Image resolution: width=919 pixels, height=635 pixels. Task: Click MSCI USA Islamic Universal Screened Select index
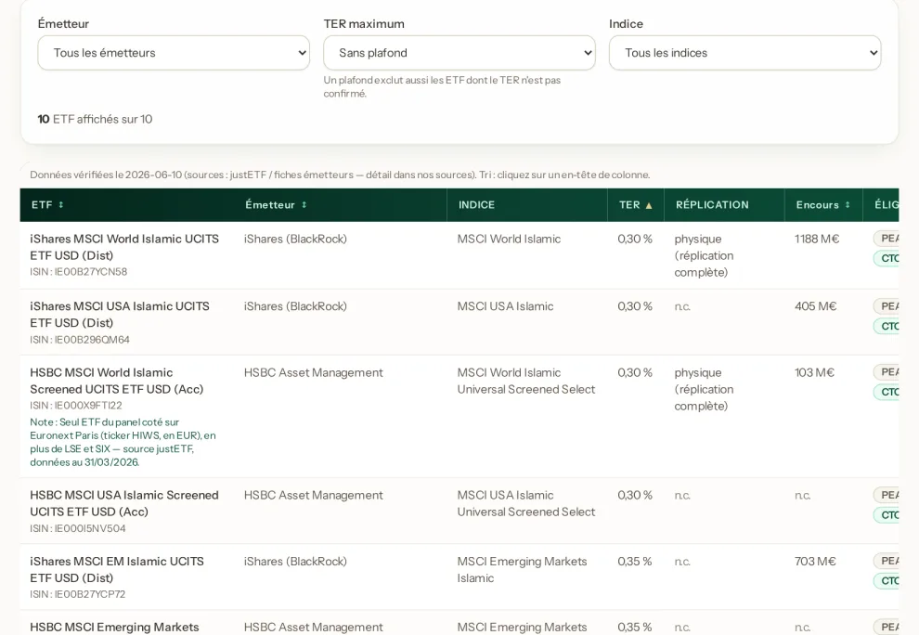click(525, 503)
